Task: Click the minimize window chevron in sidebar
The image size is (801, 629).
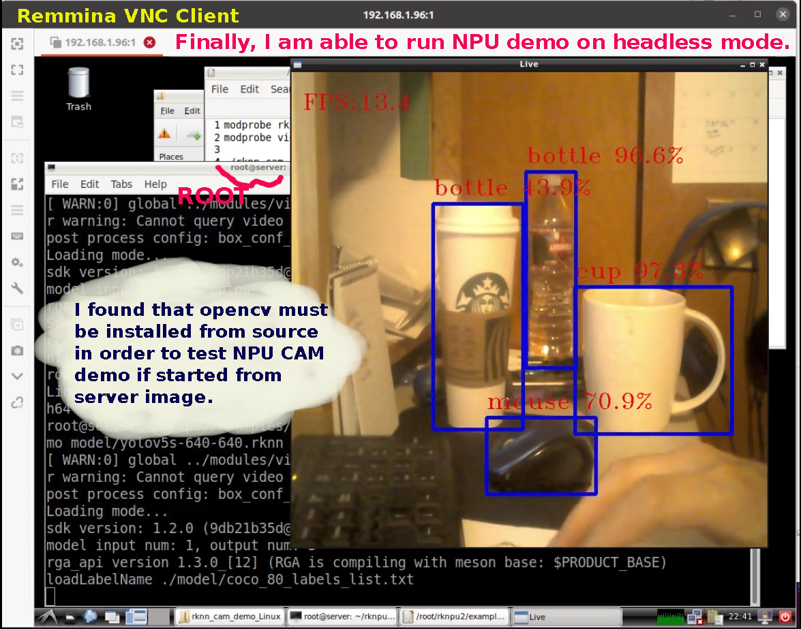Action: pyautogui.click(x=17, y=376)
